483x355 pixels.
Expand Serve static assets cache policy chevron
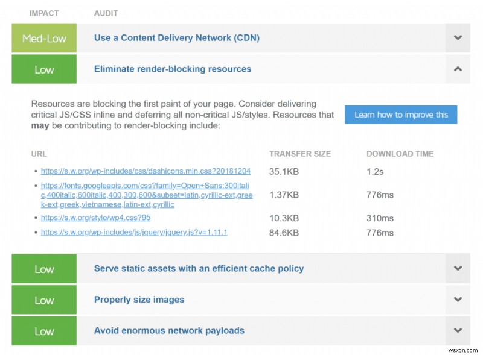(x=458, y=268)
